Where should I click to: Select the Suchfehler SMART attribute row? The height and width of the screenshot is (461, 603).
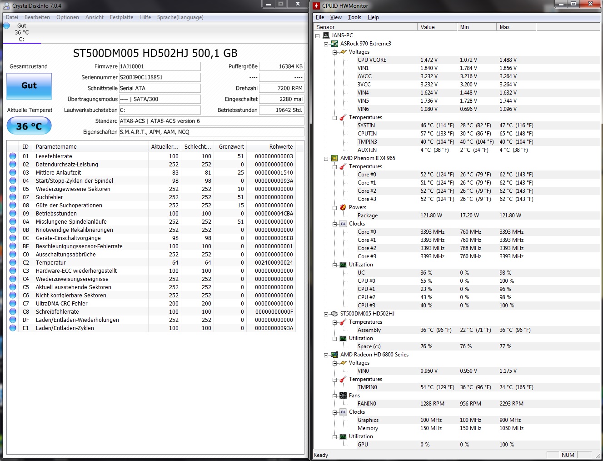click(151, 197)
